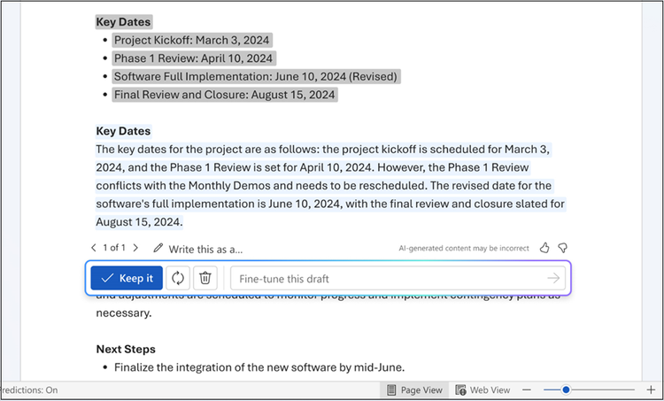Give thumbs down feedback
Viewport: 664px width, 401px height.
[563, 248]
